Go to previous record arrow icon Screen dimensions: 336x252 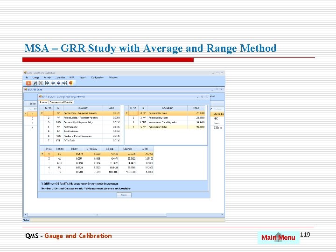point(53,83)
